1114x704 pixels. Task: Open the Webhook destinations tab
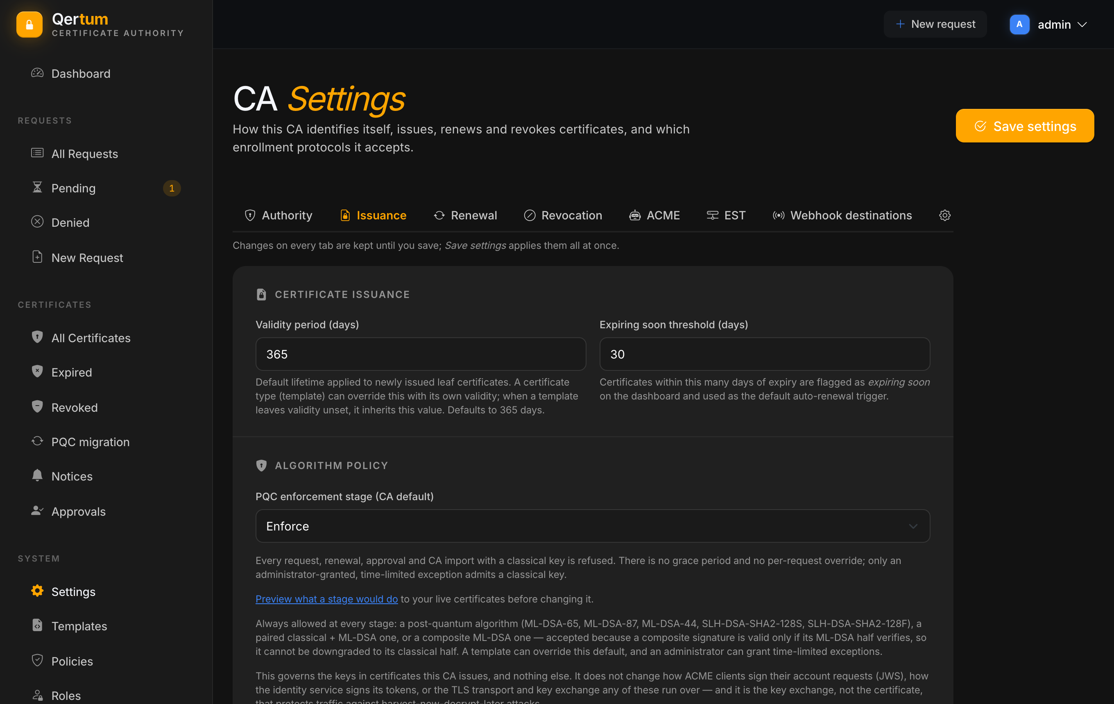[842, 215]
